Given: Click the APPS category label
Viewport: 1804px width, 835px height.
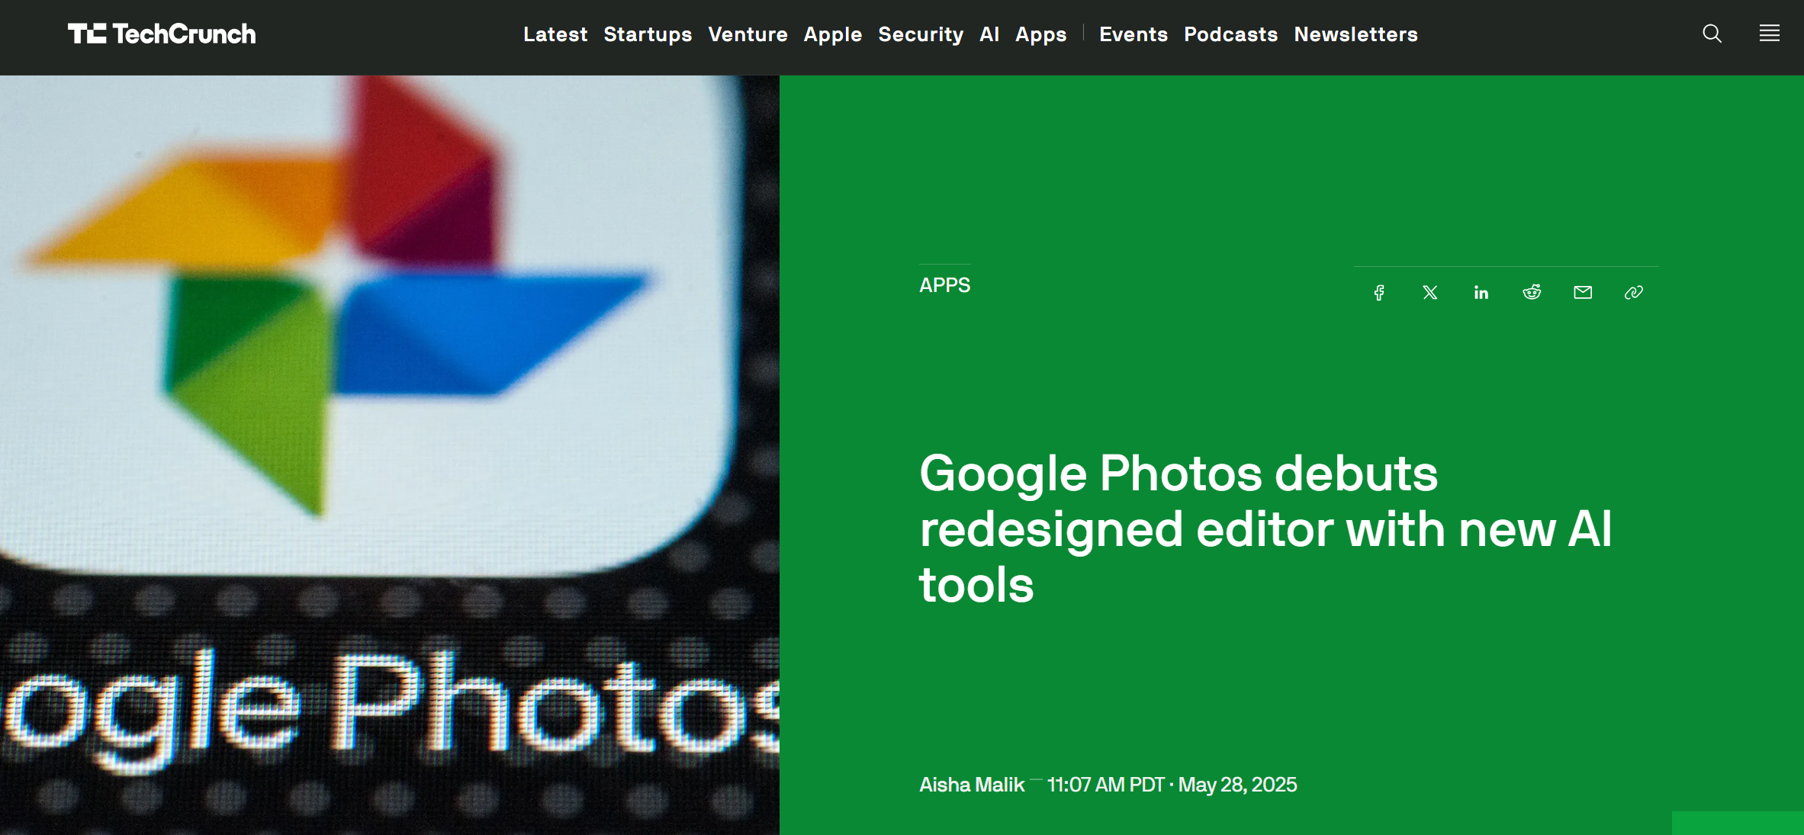Looking at the screenshot, I should click(x=944, y=285).
